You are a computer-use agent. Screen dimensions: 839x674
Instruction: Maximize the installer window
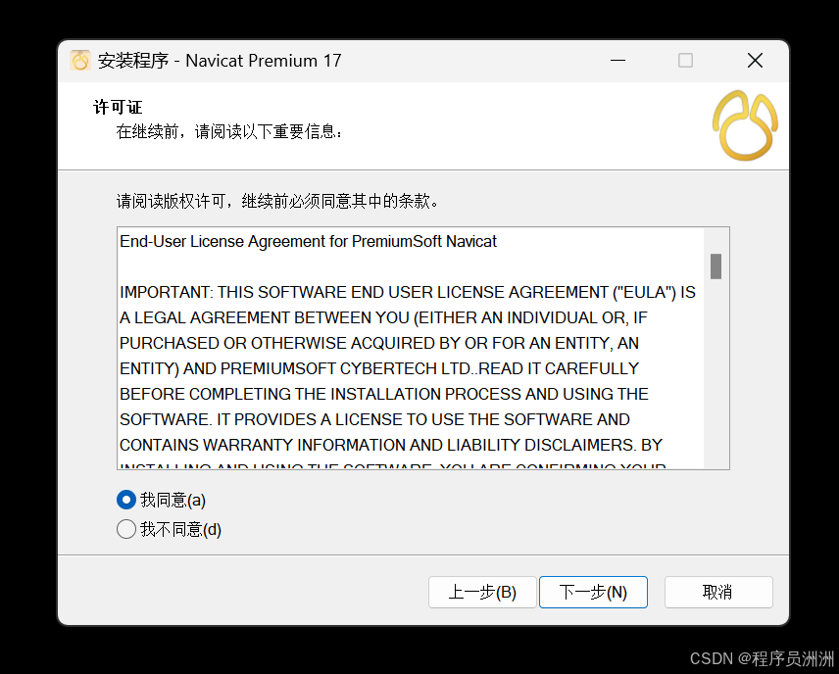[685, 61]
